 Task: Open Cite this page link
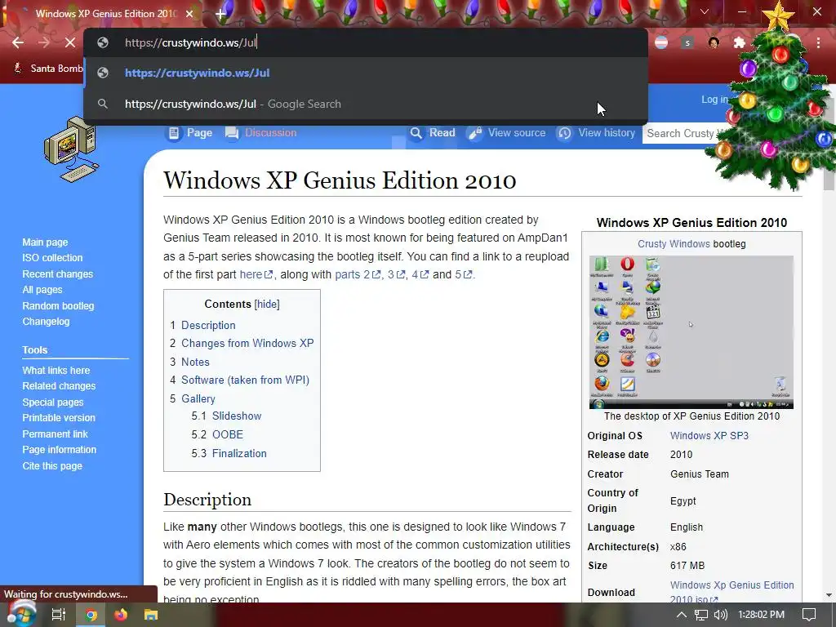pos(52,466)
